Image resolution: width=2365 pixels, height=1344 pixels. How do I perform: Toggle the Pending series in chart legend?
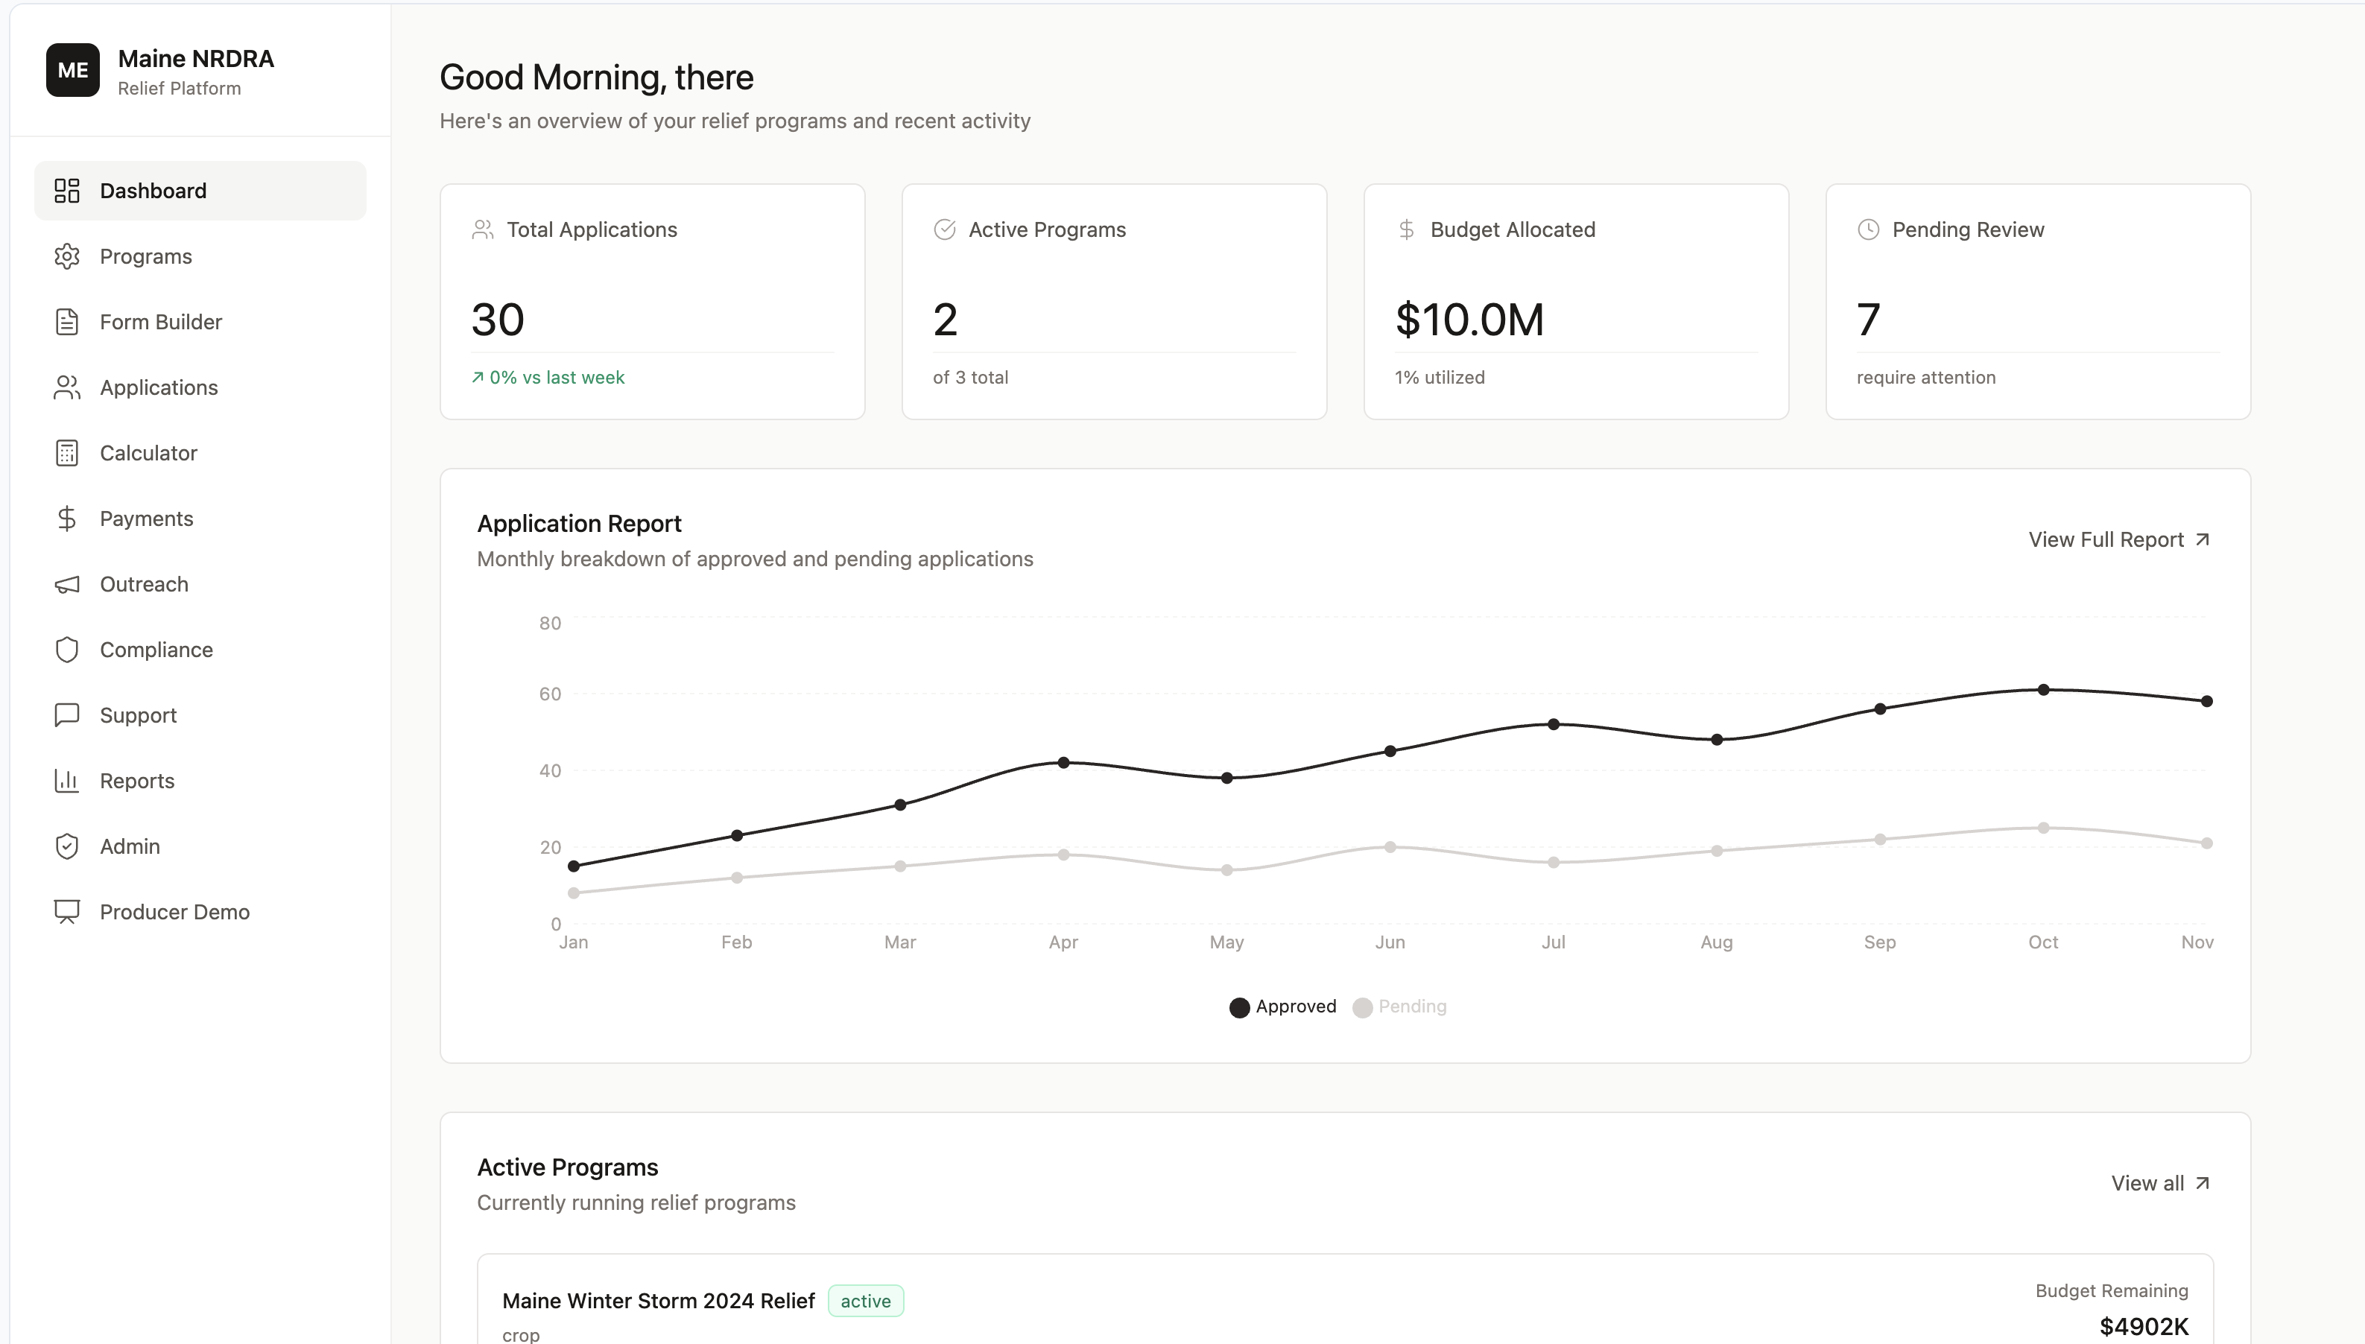coord(1399,1007)
